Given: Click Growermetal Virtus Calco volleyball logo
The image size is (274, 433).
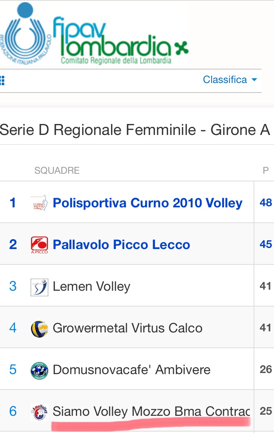Looking at the screenshot, I should pos(39,328).
